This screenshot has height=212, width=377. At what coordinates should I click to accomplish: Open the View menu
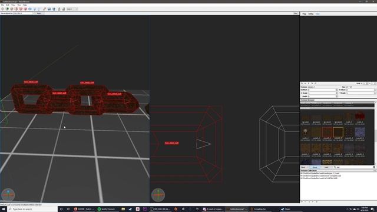13,5
